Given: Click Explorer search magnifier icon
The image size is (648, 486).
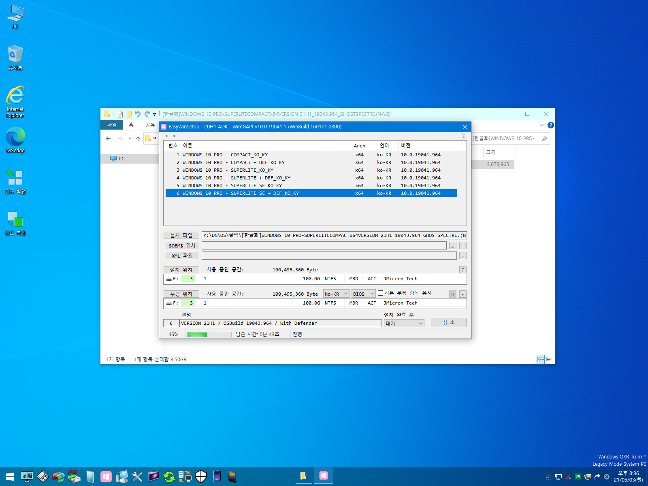Looking at the screenshot, I should click(x=544, y=139).
